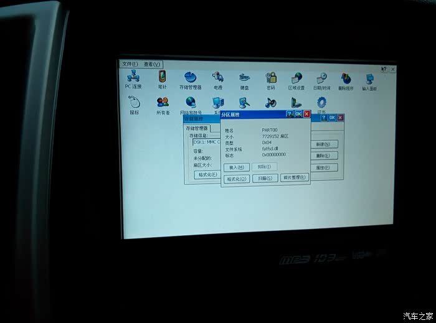The width and height of the screenshot is (436, 323).
Task: Click the 扫描(S) scan button
Action: tap(265, 178)
